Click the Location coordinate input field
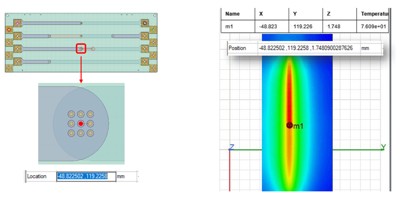396x197 pixels. pos(86,176)
